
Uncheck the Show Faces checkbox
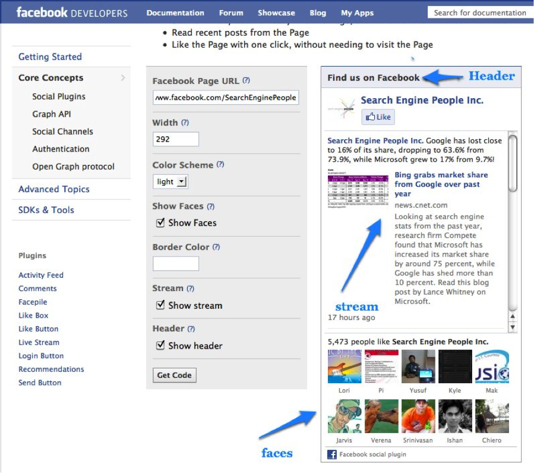(x=160, y=223)
